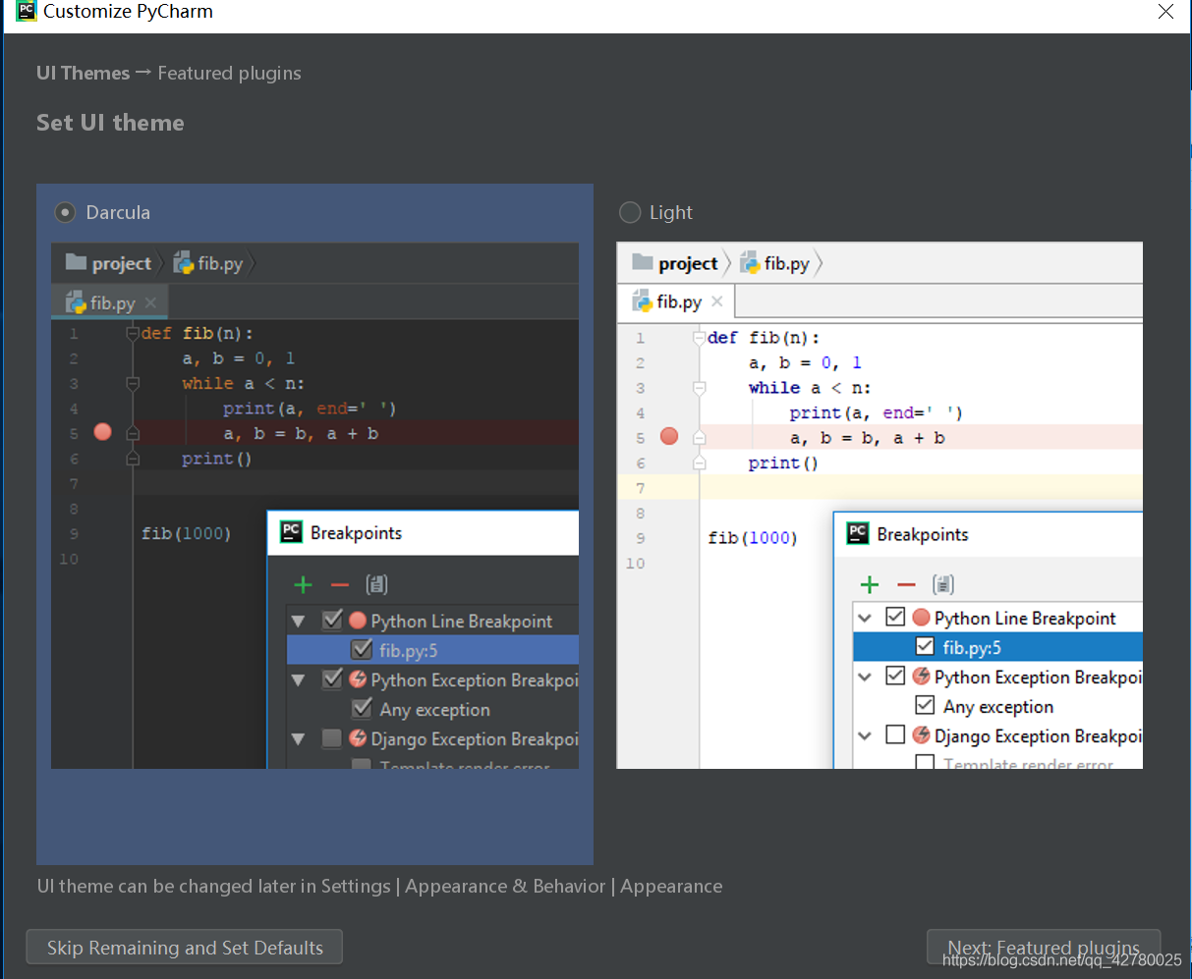Toggle fib.py:5 checkbox in Light preview
Viewport: 1192px width, 979px height.
coord(925,646)
